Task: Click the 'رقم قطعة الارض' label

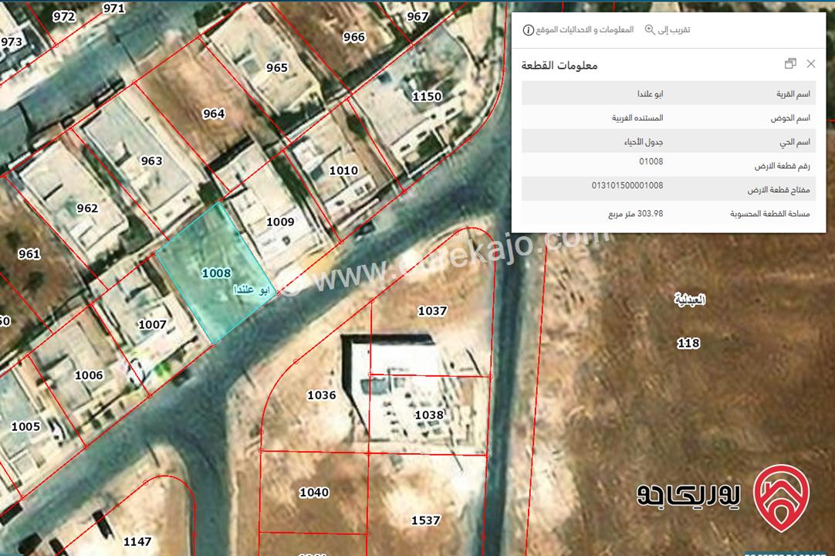Action: pyautogui.click(x=783, y=166)
